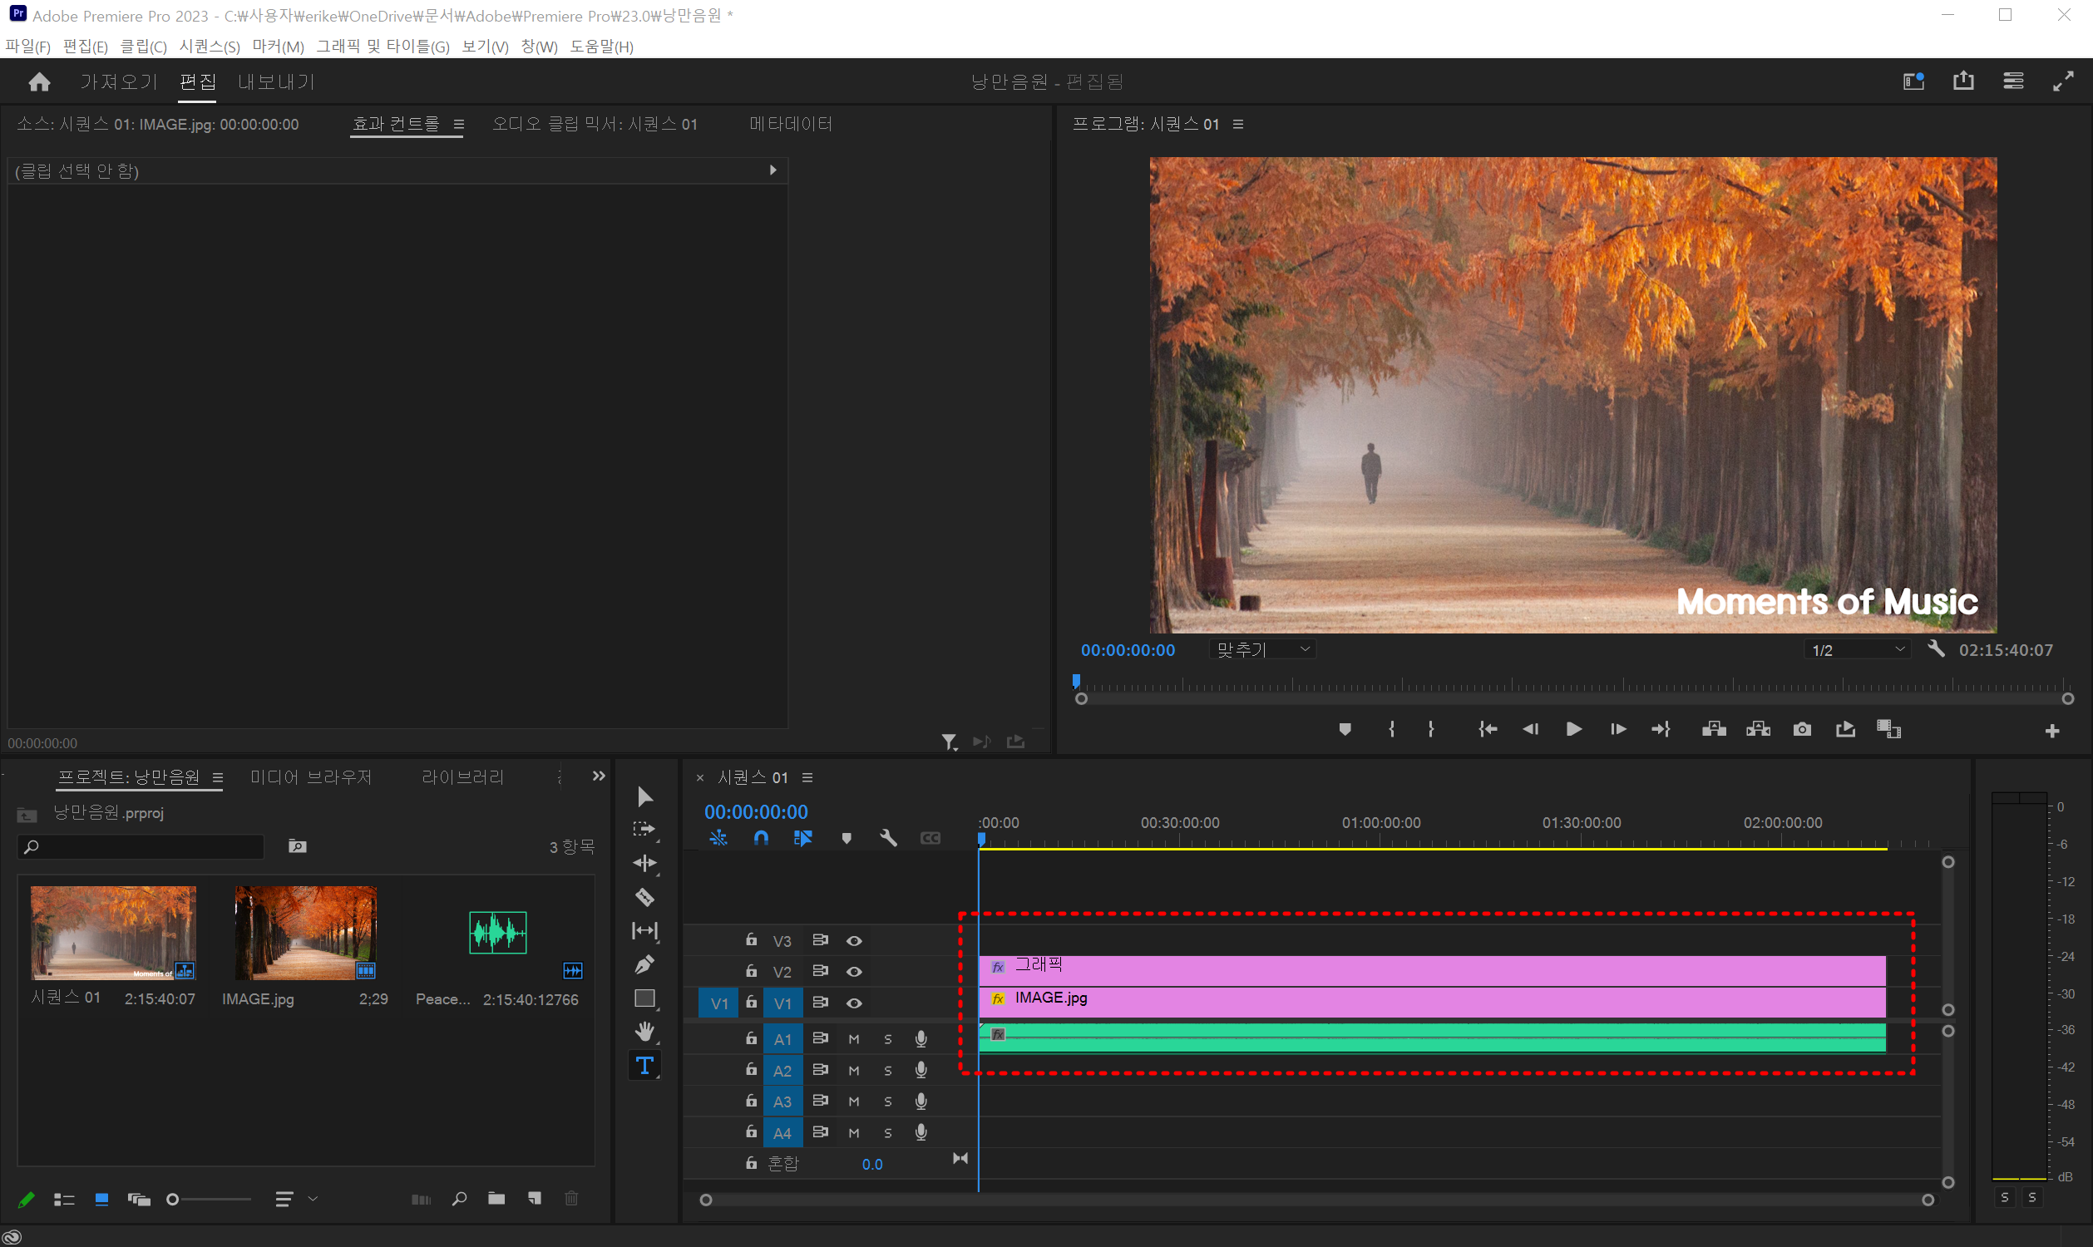The width and height of the screenshot is (2093, 1247).
Task: Select the Pen tool
Action: pyautogui.click(x=644, y=964)
